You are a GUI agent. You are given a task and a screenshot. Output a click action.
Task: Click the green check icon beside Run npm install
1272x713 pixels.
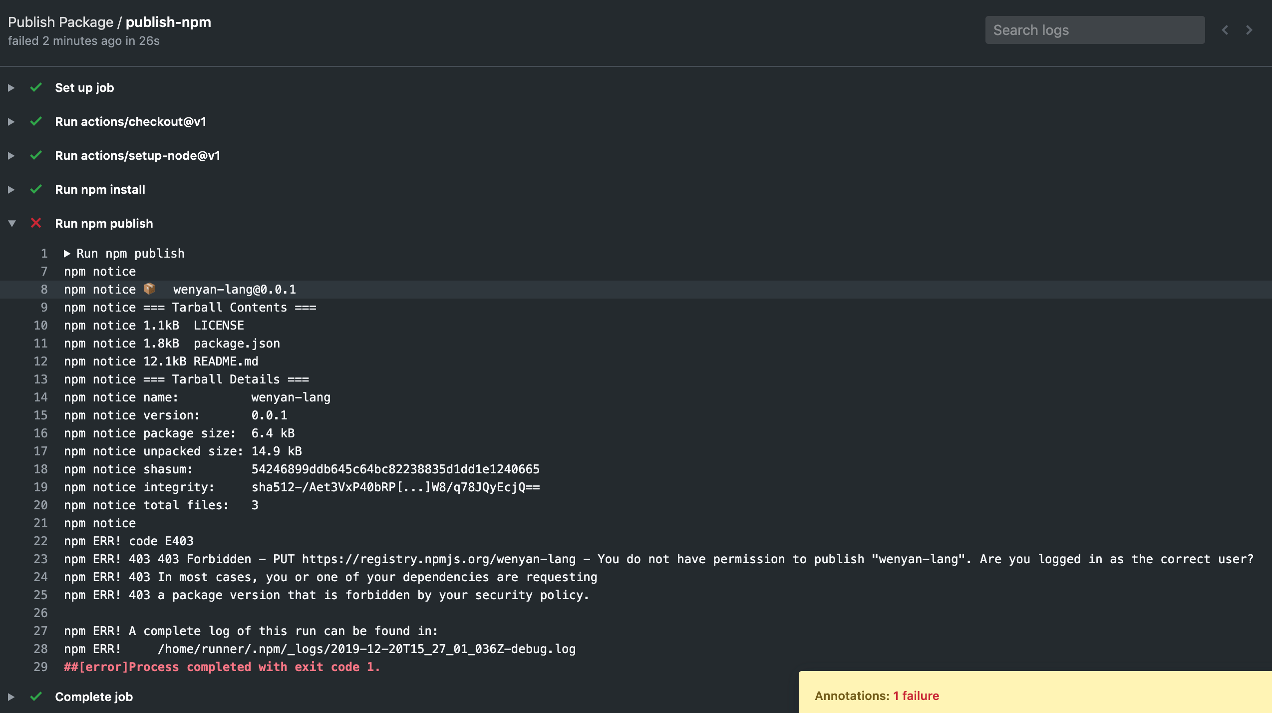[x=36, y=189]
